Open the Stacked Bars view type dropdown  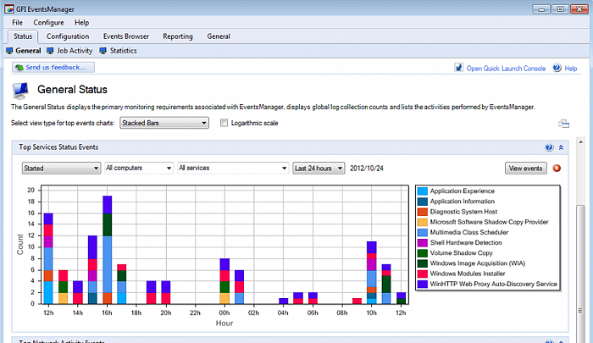[x=164, y=123]
